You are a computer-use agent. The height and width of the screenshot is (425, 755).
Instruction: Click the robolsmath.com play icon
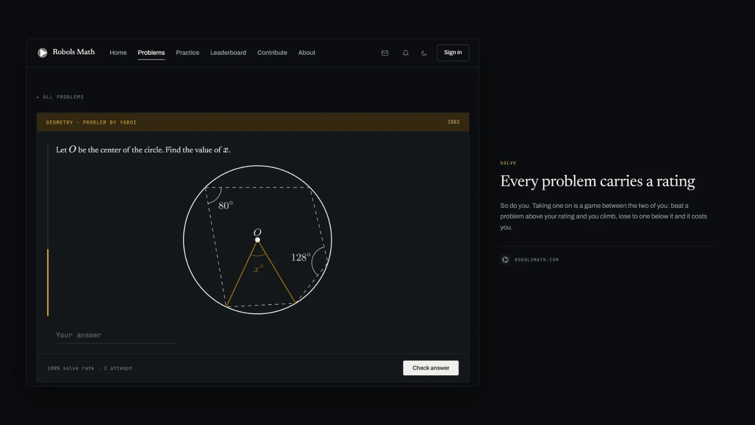505,260
